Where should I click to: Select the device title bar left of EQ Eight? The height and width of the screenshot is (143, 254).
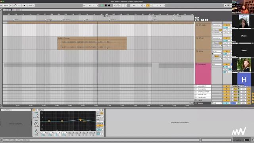[16, 110]
